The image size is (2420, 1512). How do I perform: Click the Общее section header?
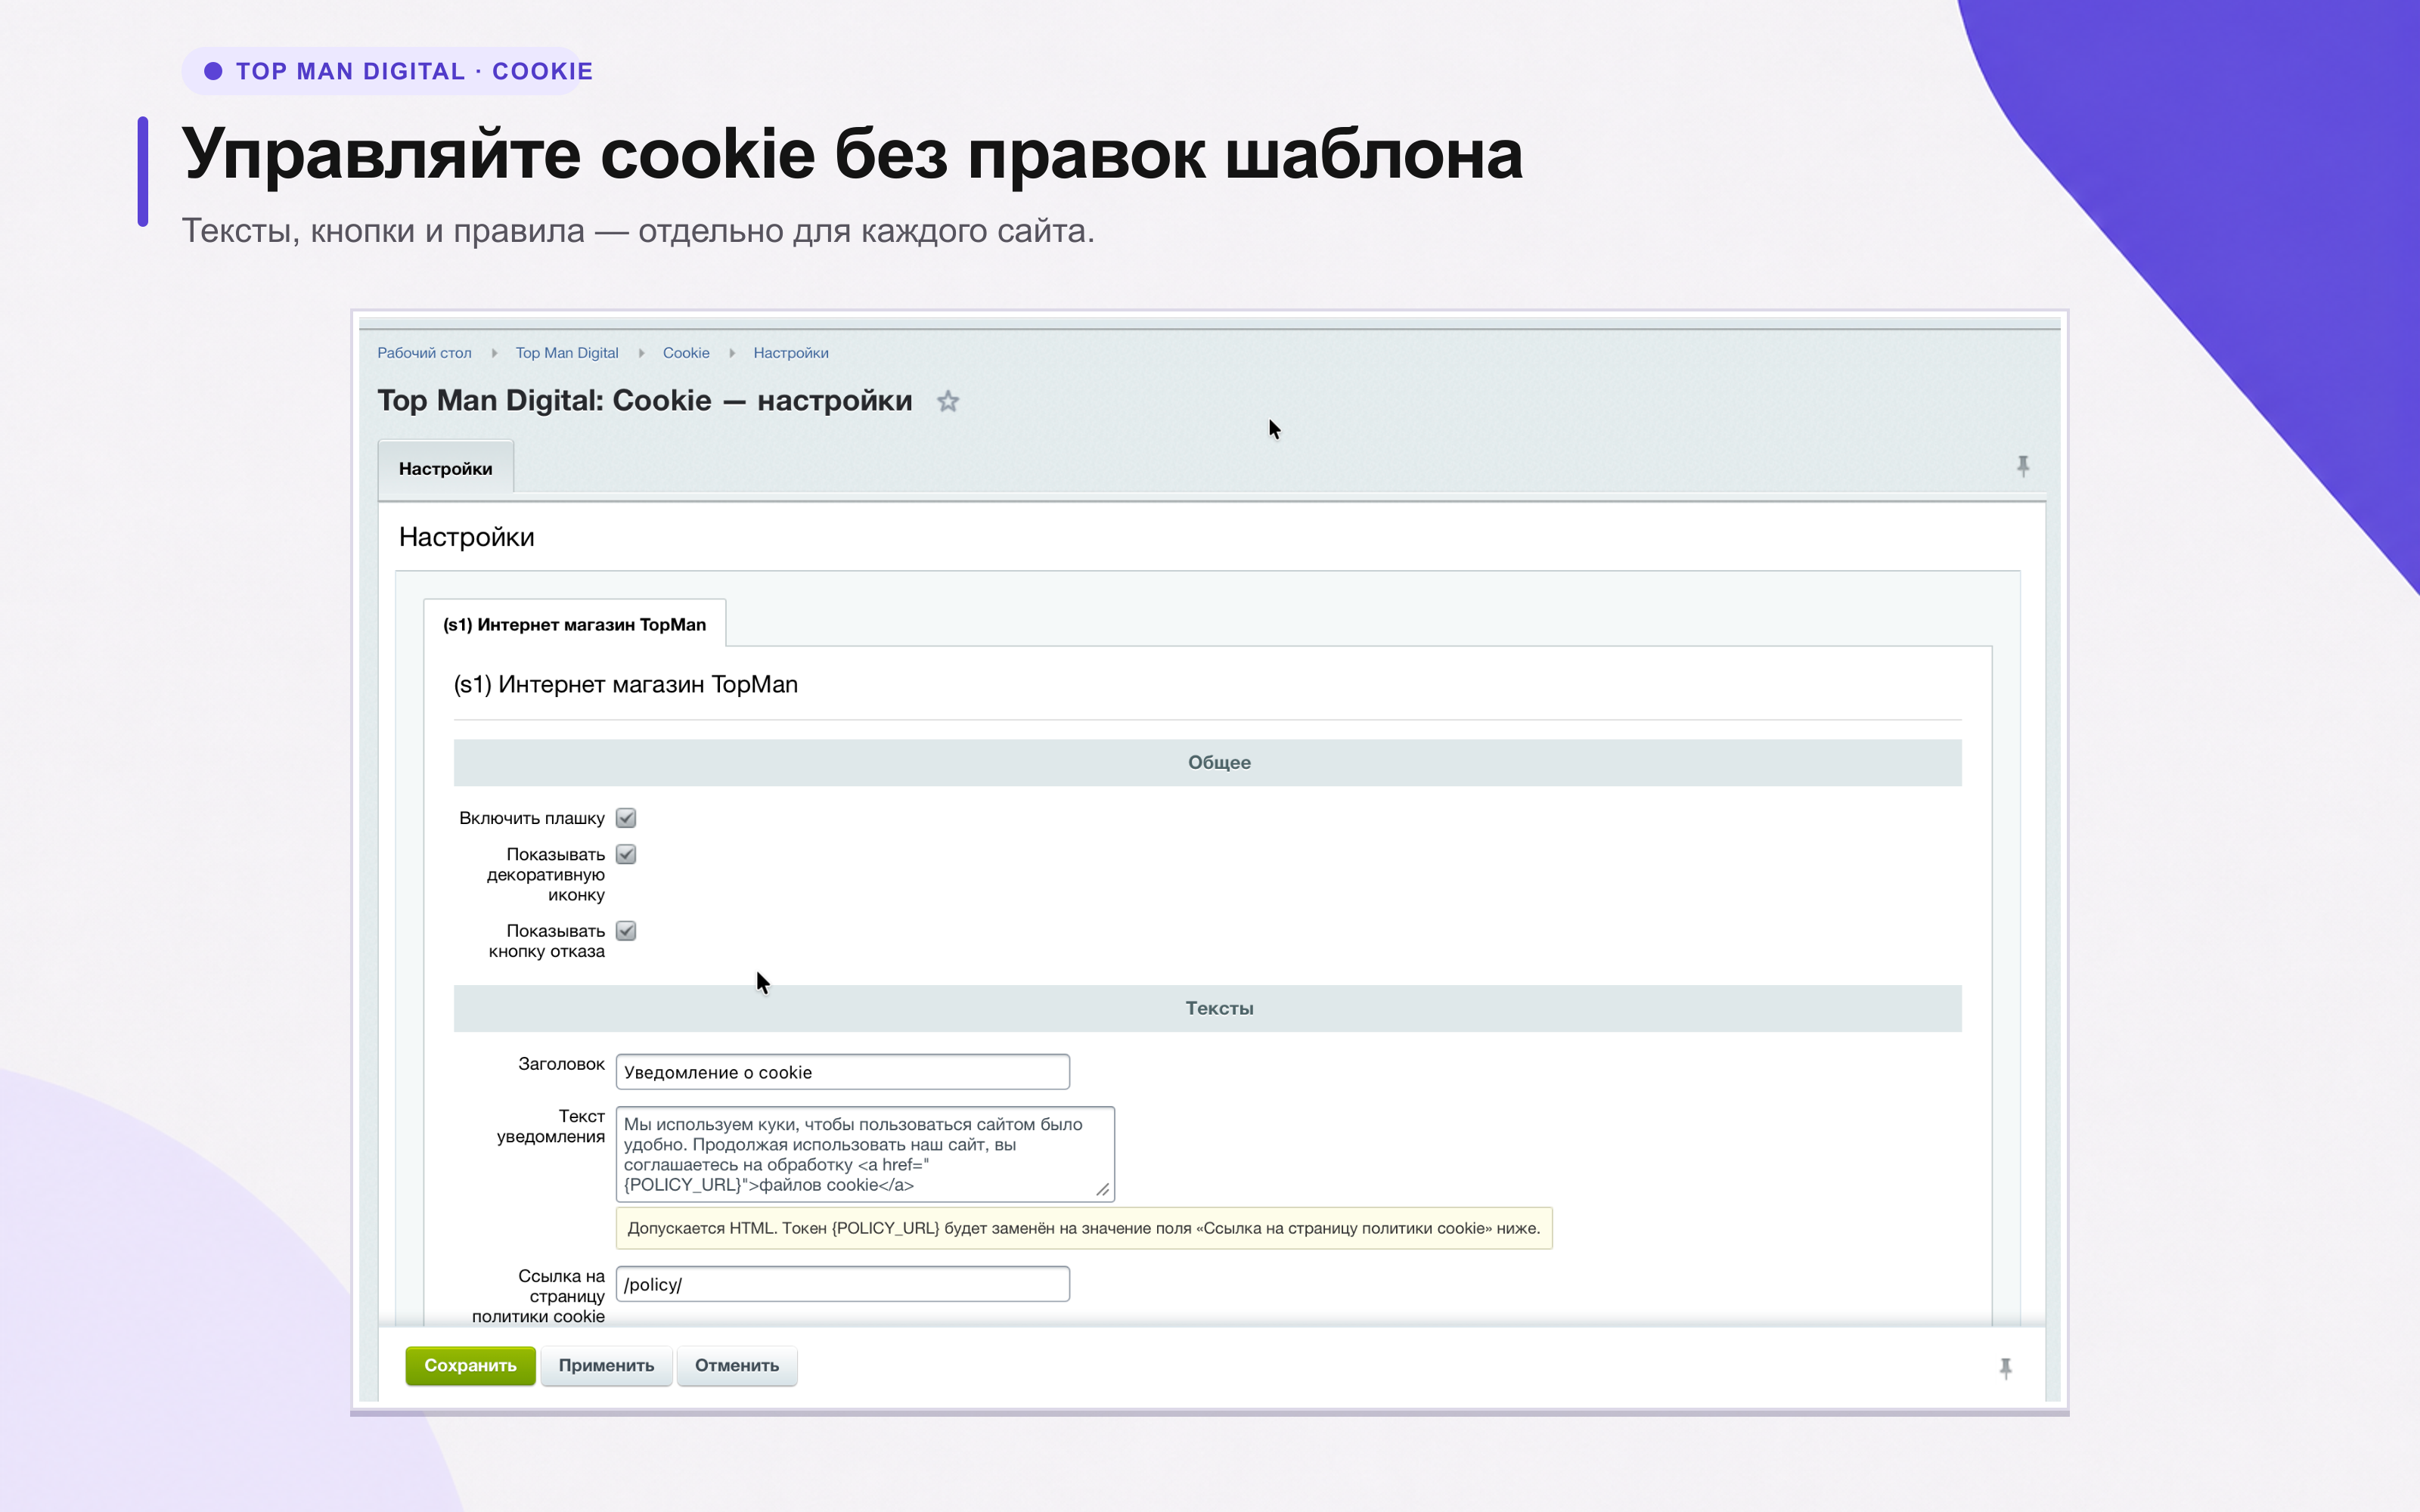coord(1207,762)
